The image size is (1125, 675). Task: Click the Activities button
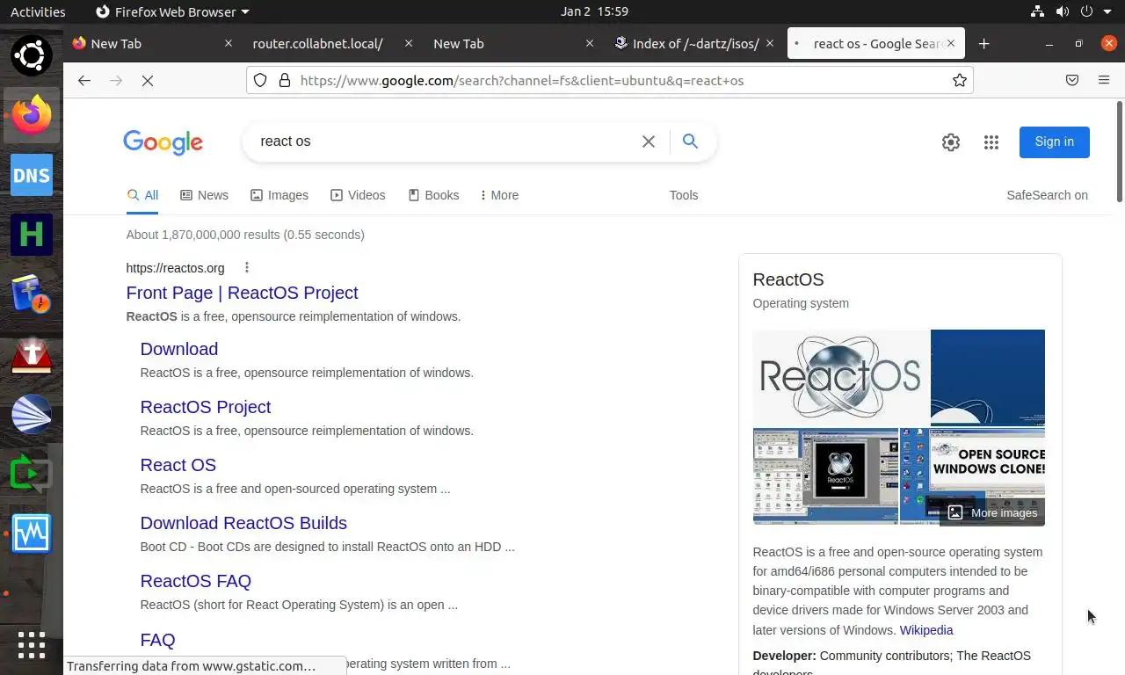pos(38,11)
